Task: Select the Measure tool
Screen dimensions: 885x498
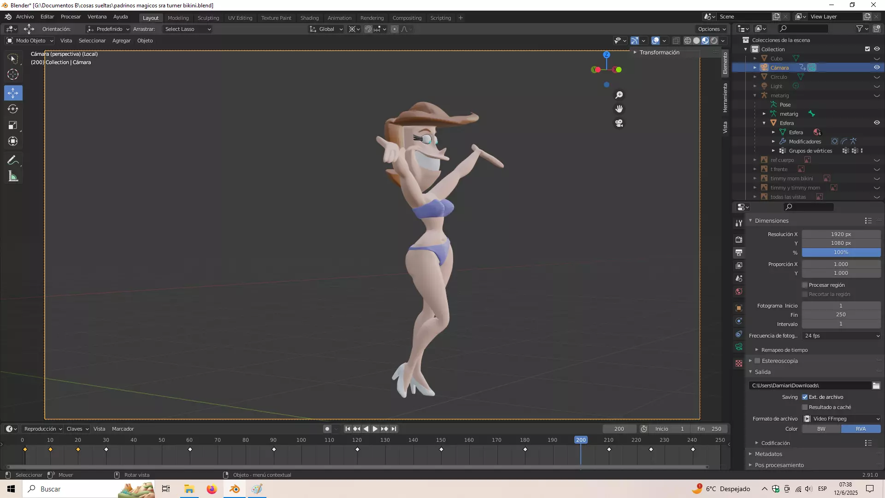Action: pyautogui.click(x=13, y=177)
